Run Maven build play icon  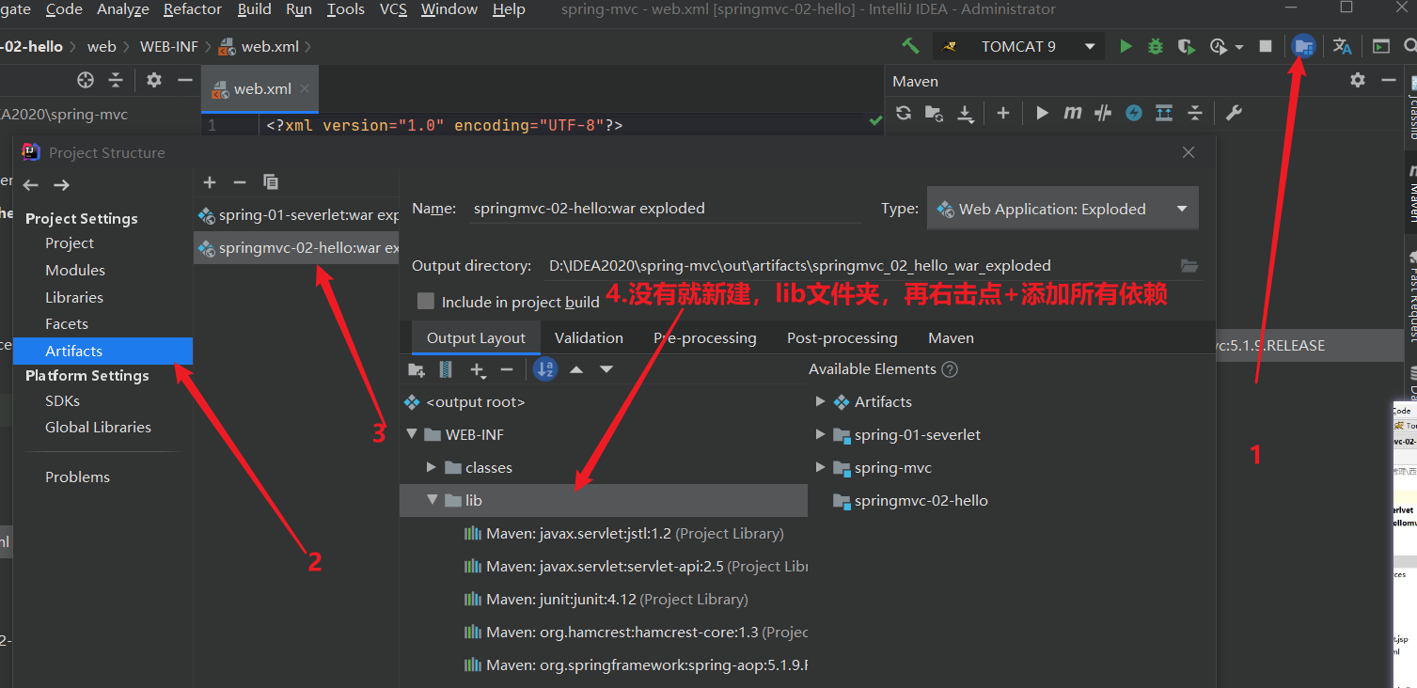pyautogui.click(x=1042, y=113)
